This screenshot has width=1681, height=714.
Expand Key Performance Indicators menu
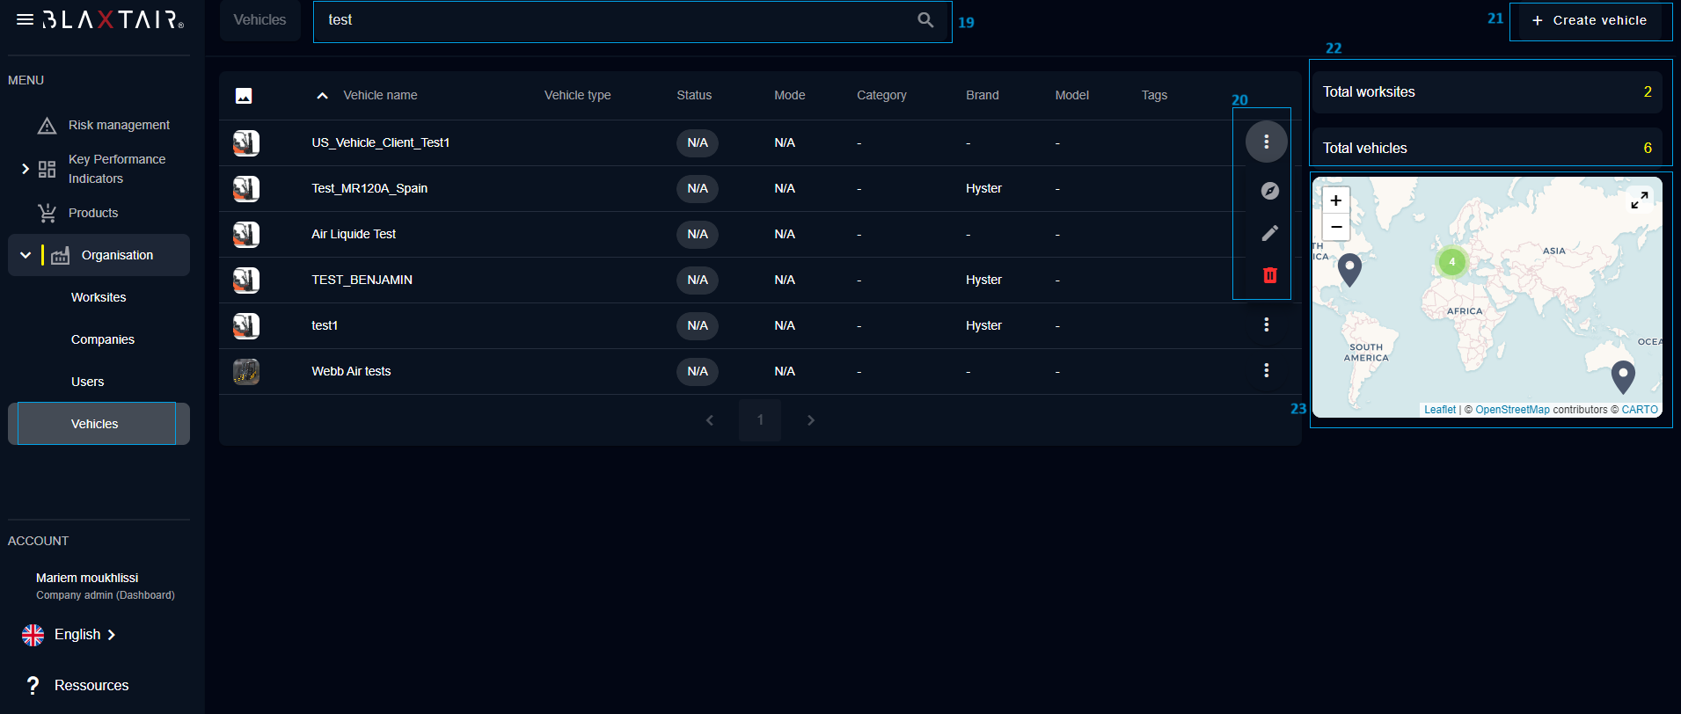26,168
